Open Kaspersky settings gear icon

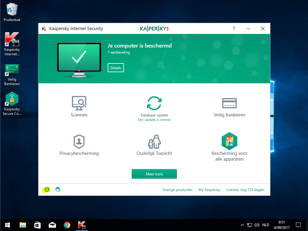click(x=47, y=189)
